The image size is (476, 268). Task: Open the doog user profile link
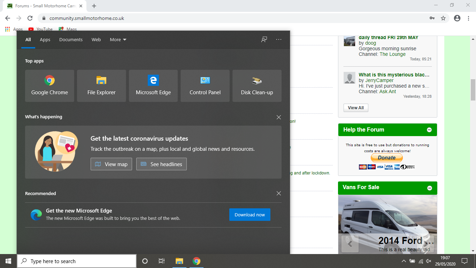(371, 43)
